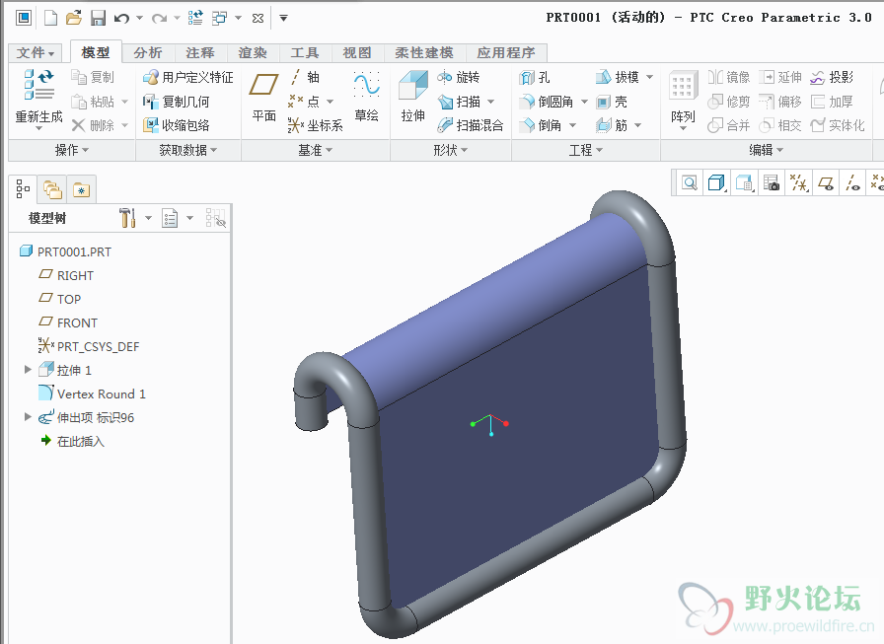
Task: Switch to the 工具 tab
Action: [305, 53]
